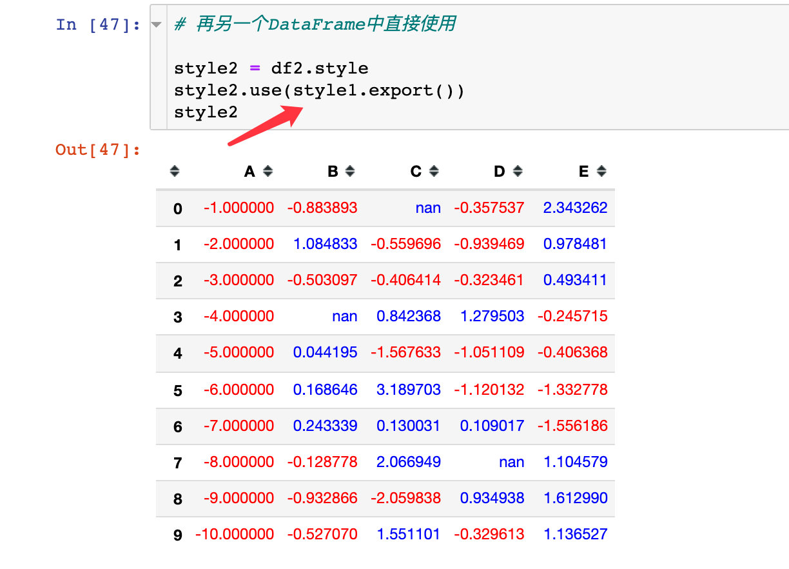Select cell value 2.066949
The image size is (789, 569).
409,462
